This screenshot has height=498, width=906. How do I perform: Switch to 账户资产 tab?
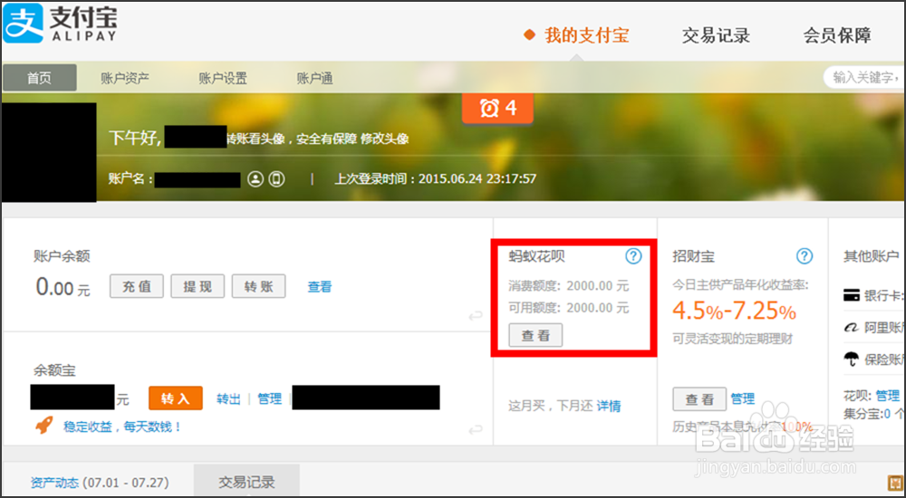click(125, 78)
